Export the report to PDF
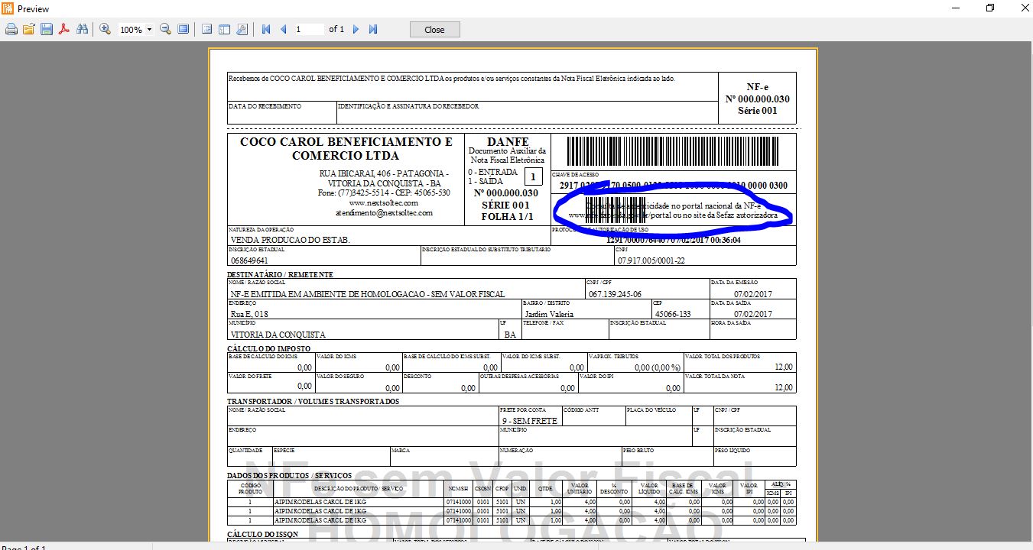Screen dimensions: 1033x550 tap(64, 30)
